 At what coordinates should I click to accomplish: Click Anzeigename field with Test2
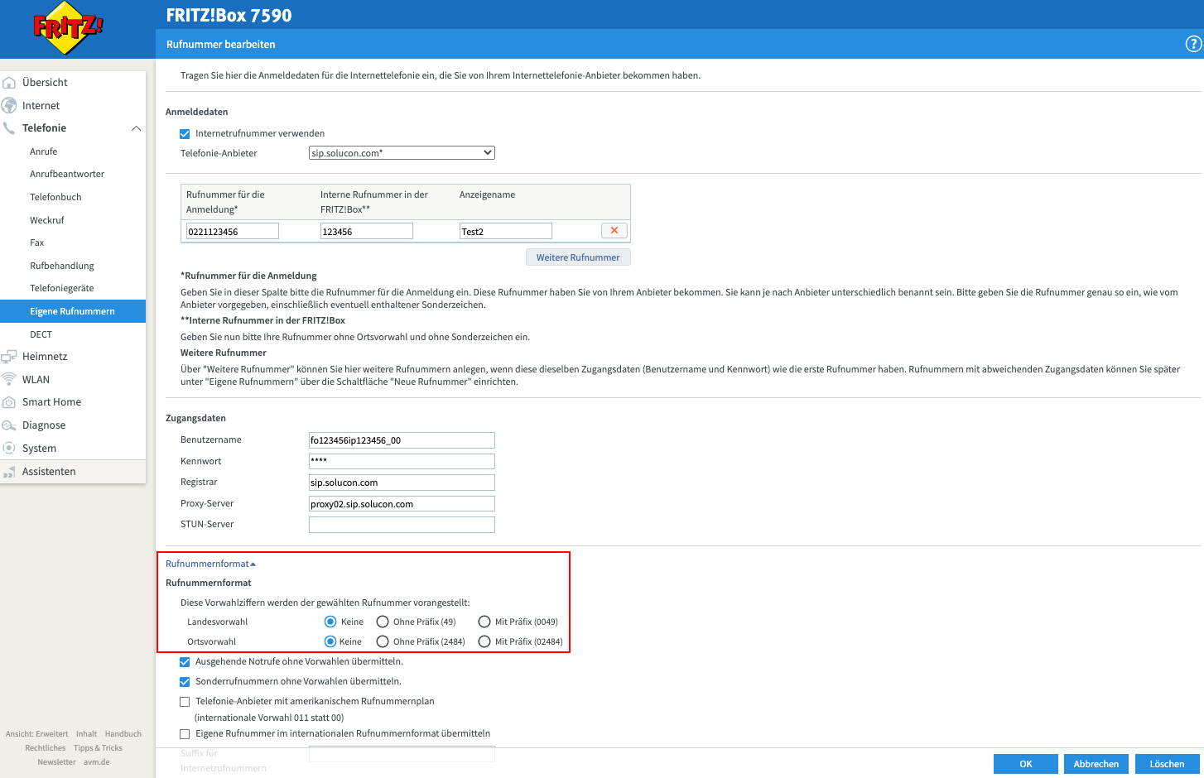pos(506,232)
